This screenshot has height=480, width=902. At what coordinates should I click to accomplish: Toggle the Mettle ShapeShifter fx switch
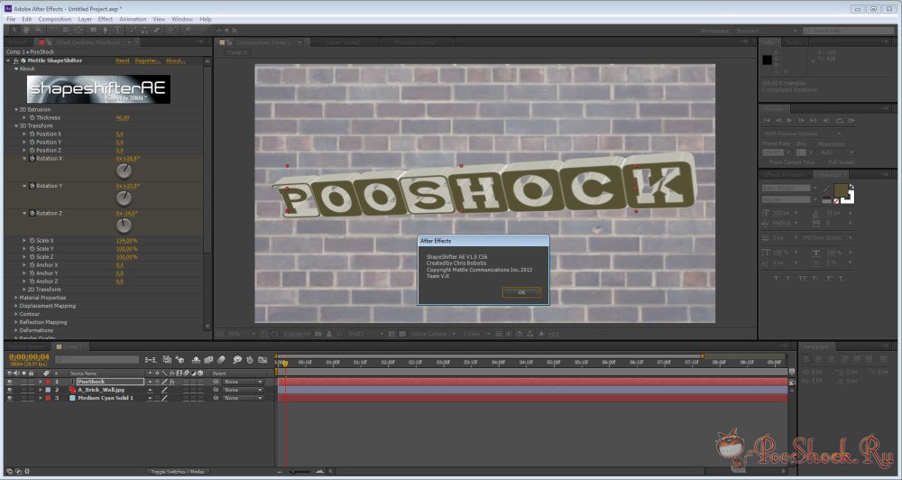click(x=16, y=60)
